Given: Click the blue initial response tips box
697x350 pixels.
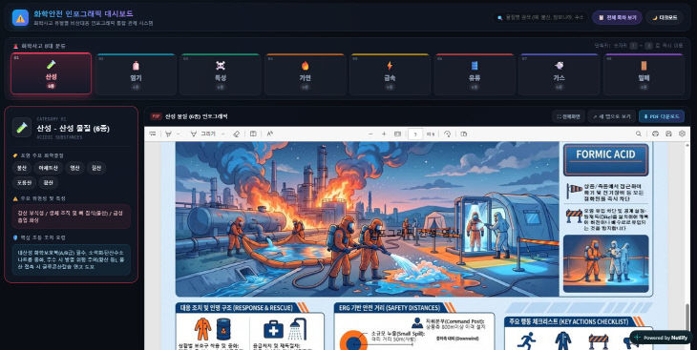Looking at the screenshot, I should (x=71, y=259).
